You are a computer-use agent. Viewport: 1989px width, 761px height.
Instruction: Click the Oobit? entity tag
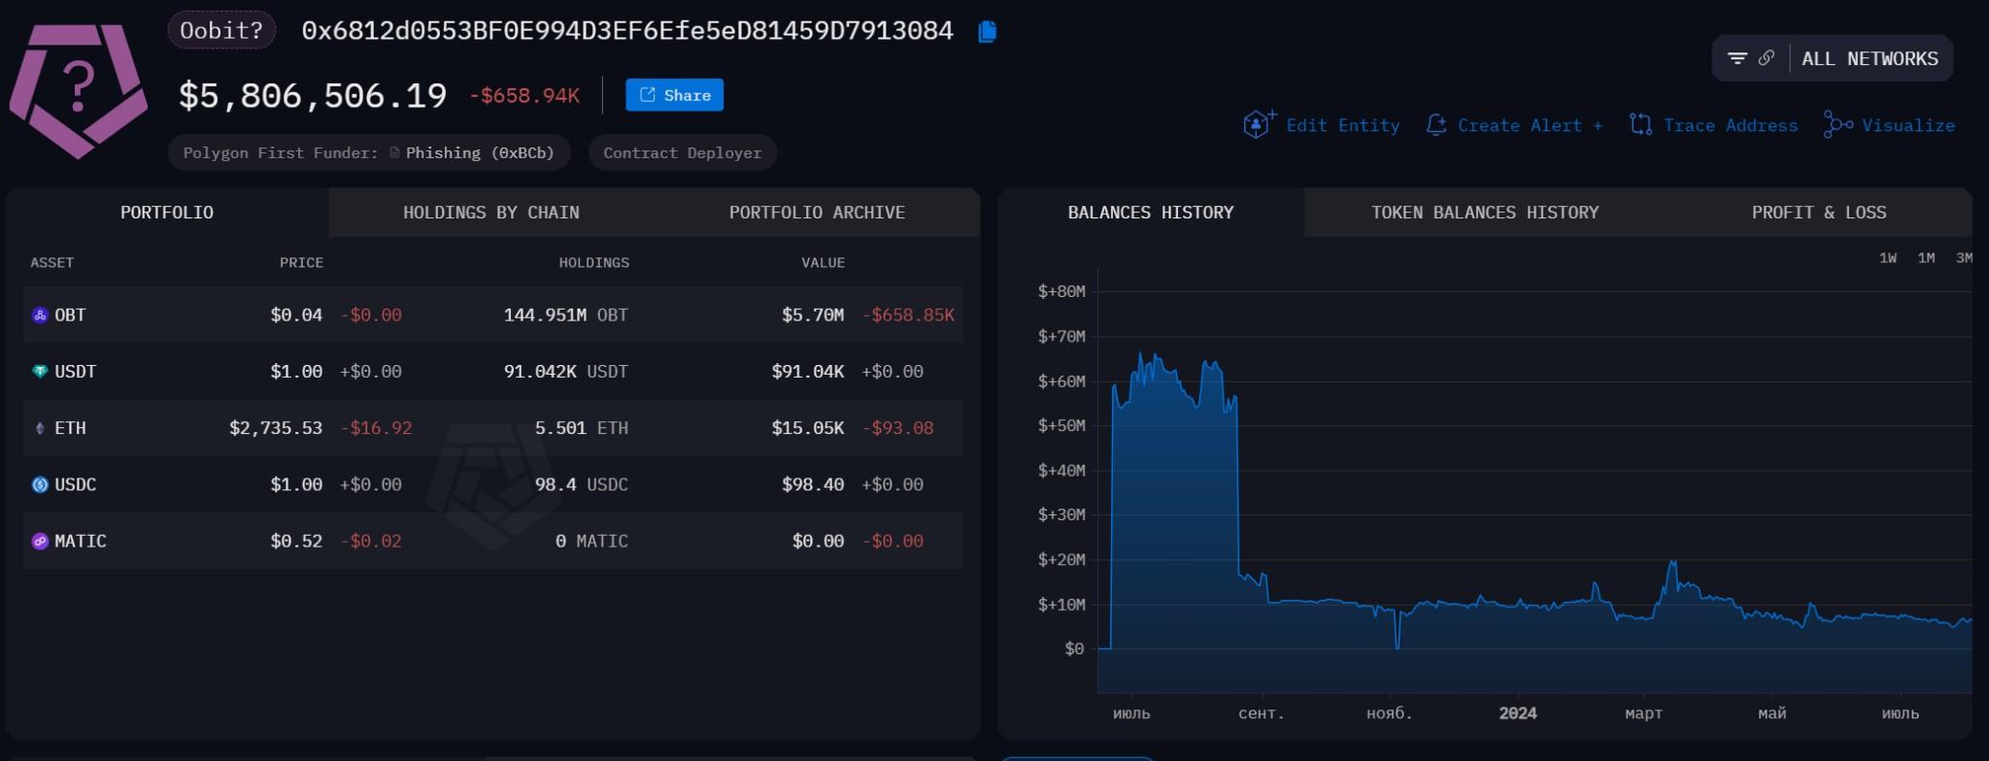pyautogui.click(x=221, y=30)
